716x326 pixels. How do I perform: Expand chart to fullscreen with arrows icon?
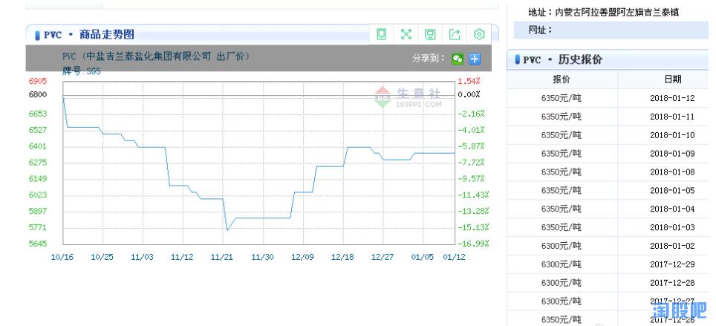(406, 34)
